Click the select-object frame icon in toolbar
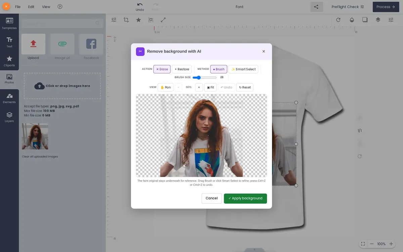 (151, 20)
